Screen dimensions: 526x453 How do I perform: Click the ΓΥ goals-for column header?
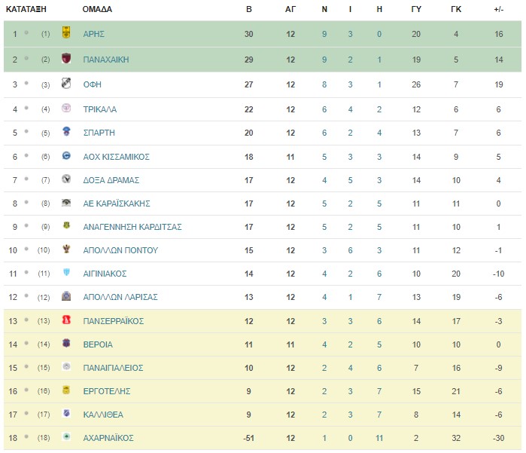[x=416, y=9]
